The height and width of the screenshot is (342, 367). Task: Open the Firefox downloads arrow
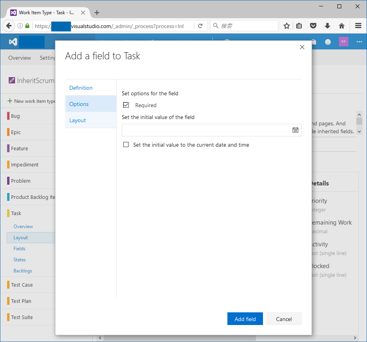coord(327,26)
